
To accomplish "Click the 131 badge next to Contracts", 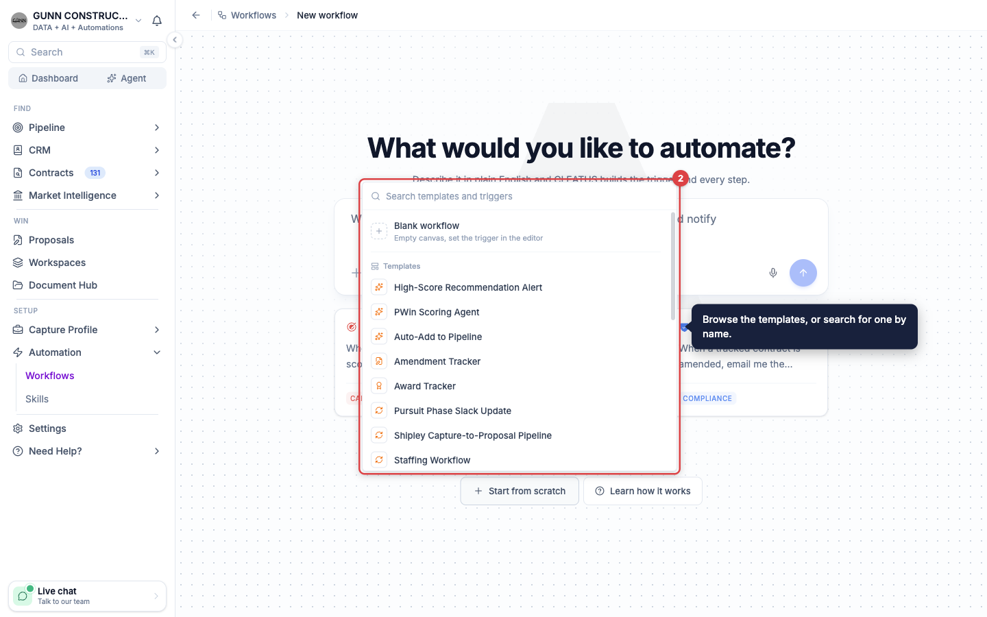I will click(95, 173).
